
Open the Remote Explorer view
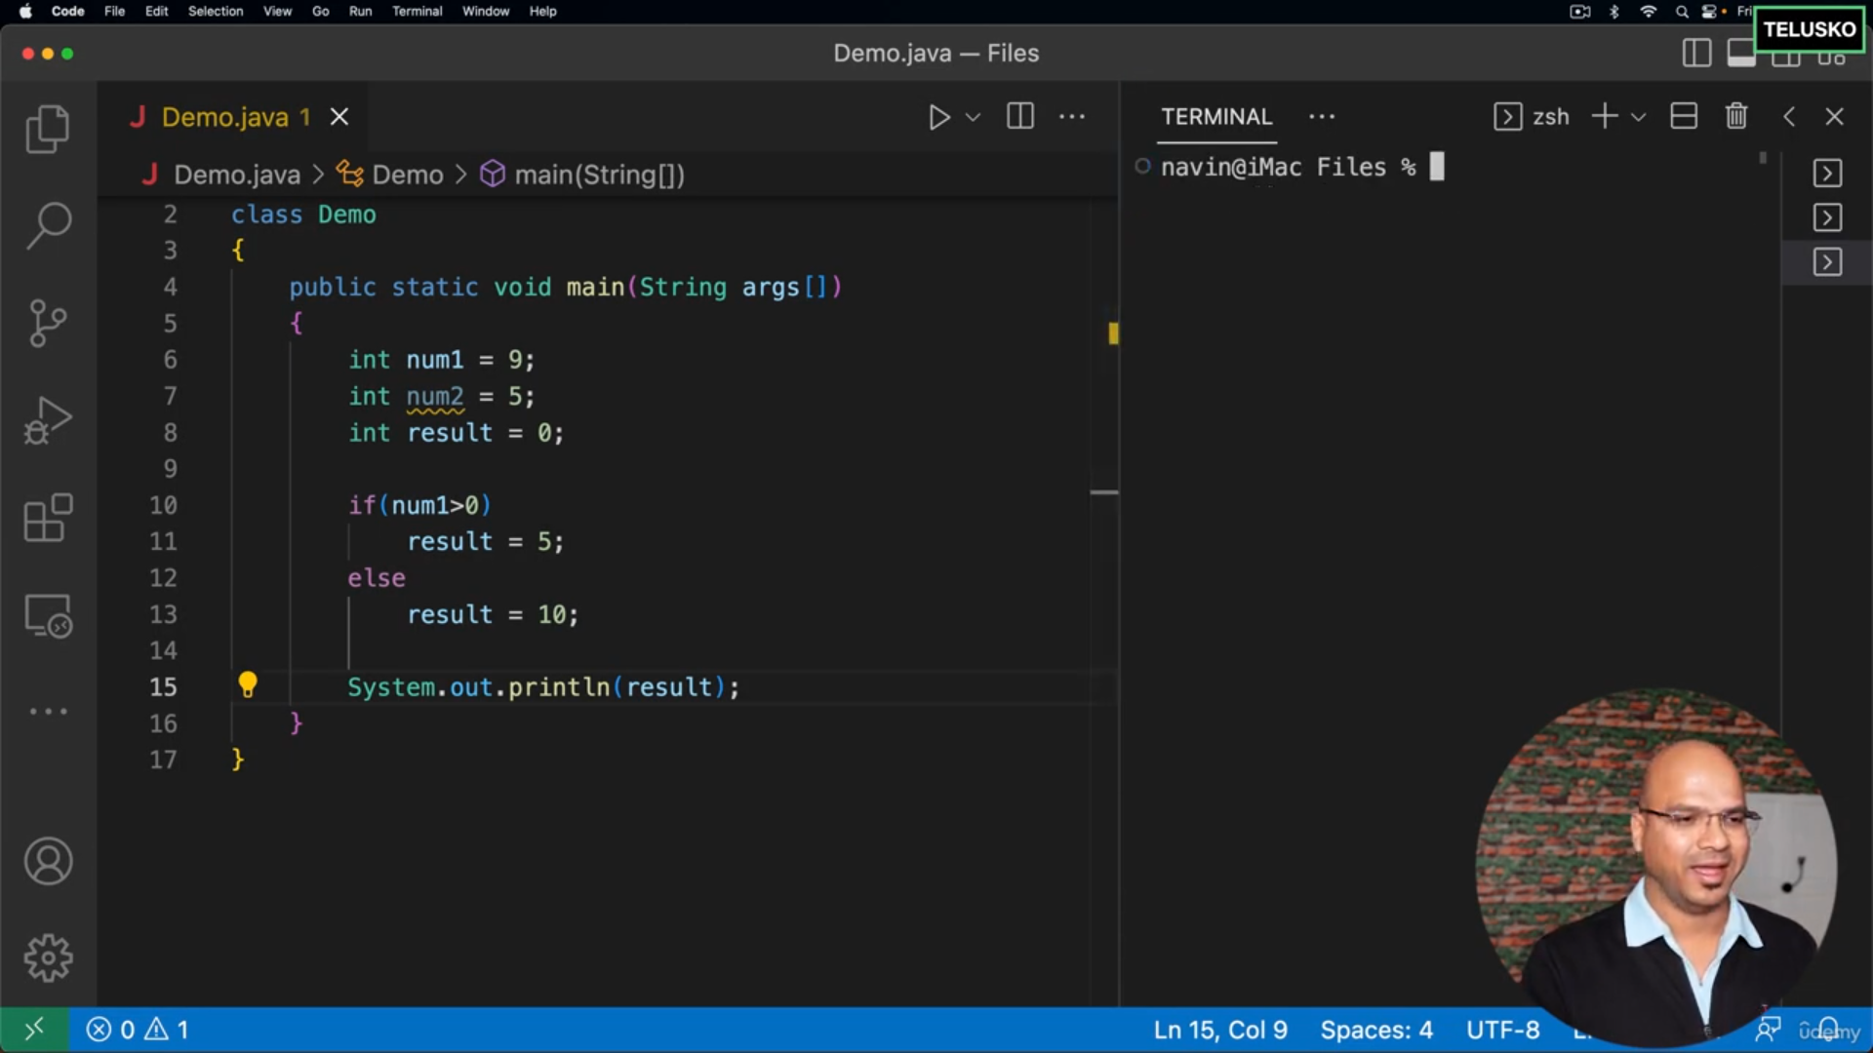tap(48, 616)
